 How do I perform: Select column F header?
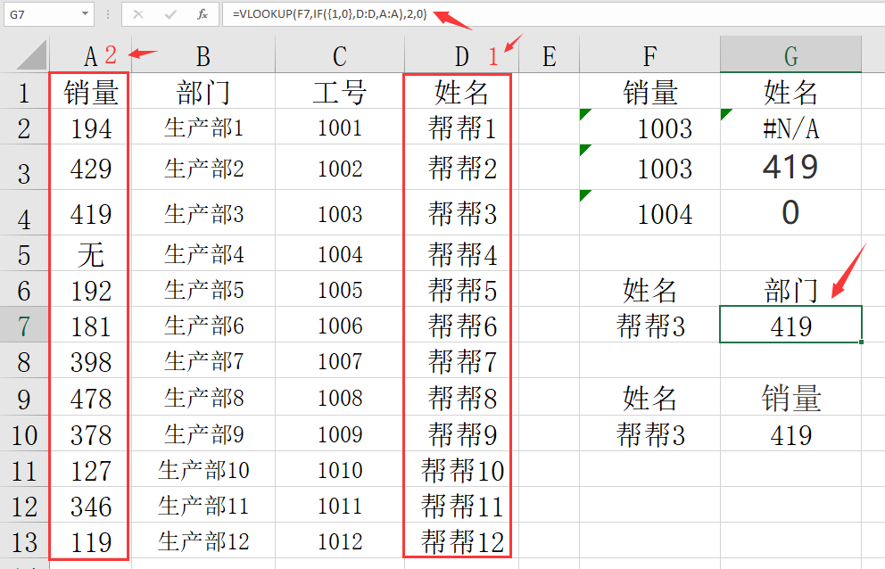(x=649, y=55)
